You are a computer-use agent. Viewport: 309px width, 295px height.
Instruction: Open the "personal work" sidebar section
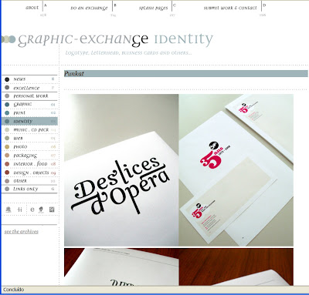tap(31, 96)
